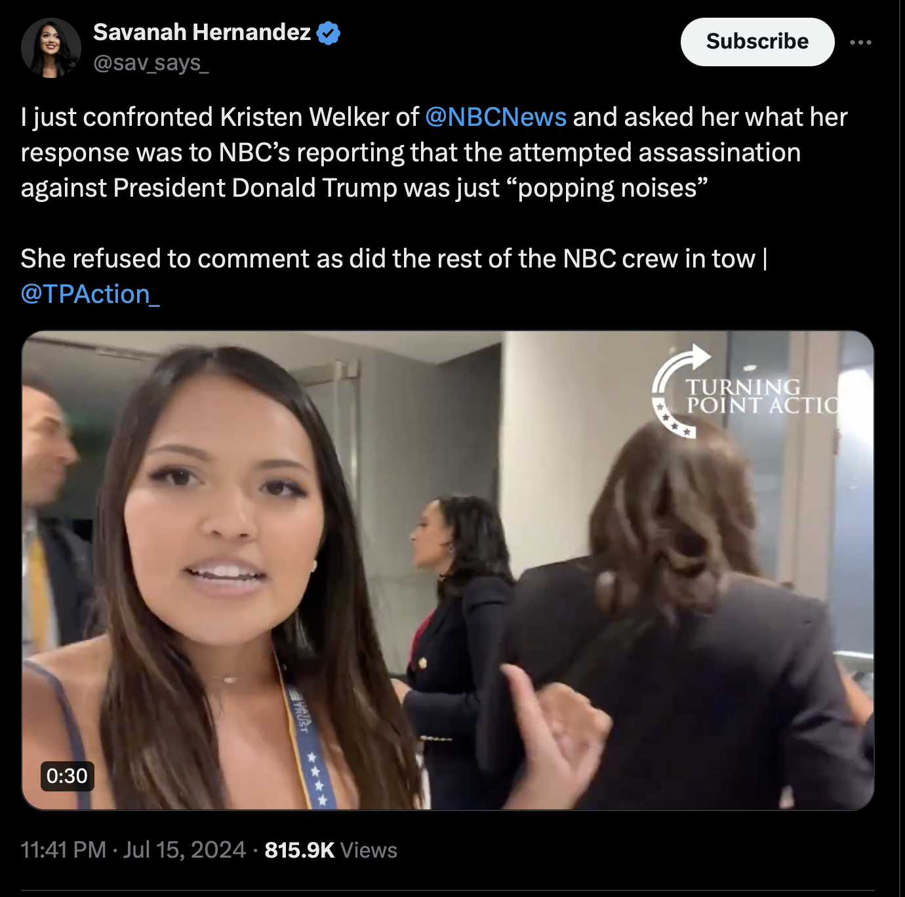Click the blue verified checkmark badge
Viewport: 905px width, 897px height.
click(329, 32)
